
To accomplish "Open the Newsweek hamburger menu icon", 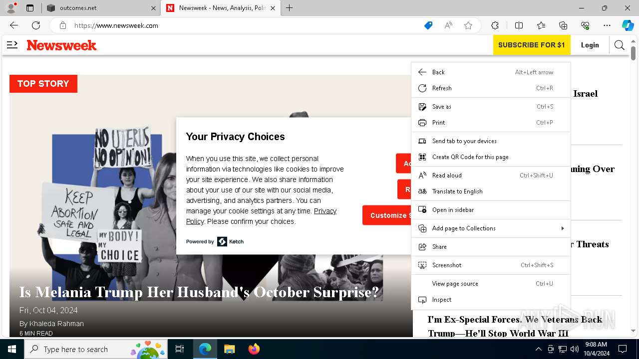I will pos(12,45).
